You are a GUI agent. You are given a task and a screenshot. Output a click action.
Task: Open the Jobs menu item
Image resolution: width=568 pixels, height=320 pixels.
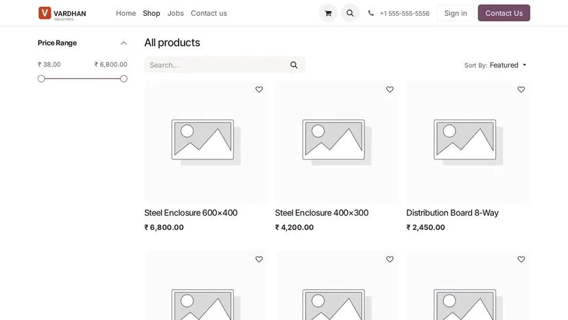point(176,13)
